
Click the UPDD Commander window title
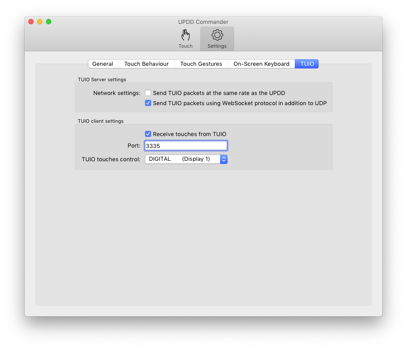(x=203, y=22)
